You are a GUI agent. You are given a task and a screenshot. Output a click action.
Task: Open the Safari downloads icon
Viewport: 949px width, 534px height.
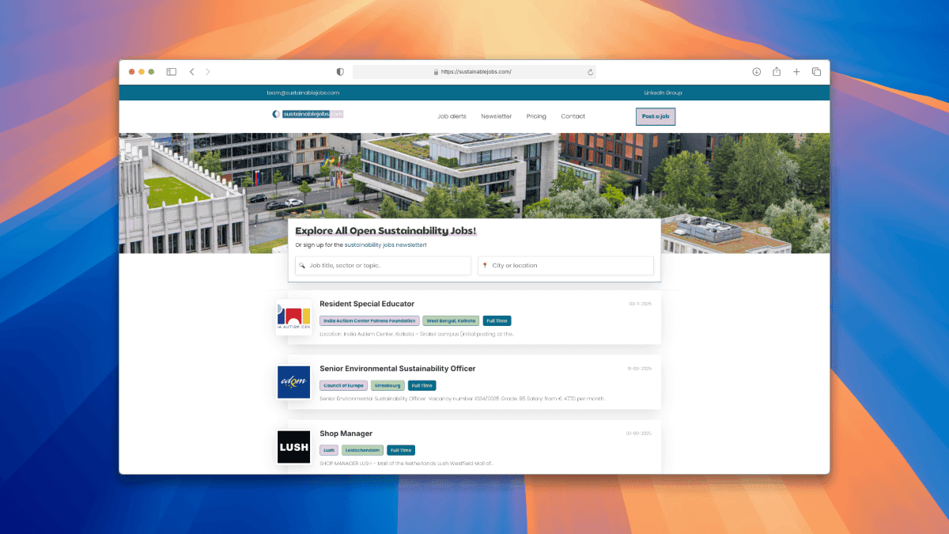756,72
